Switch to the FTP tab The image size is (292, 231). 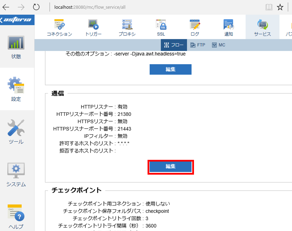198,45
